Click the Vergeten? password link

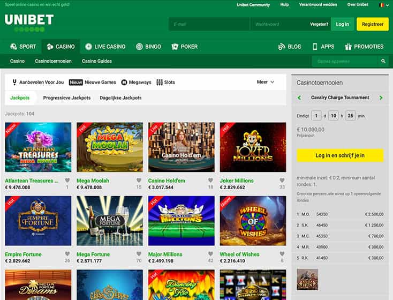319,24
